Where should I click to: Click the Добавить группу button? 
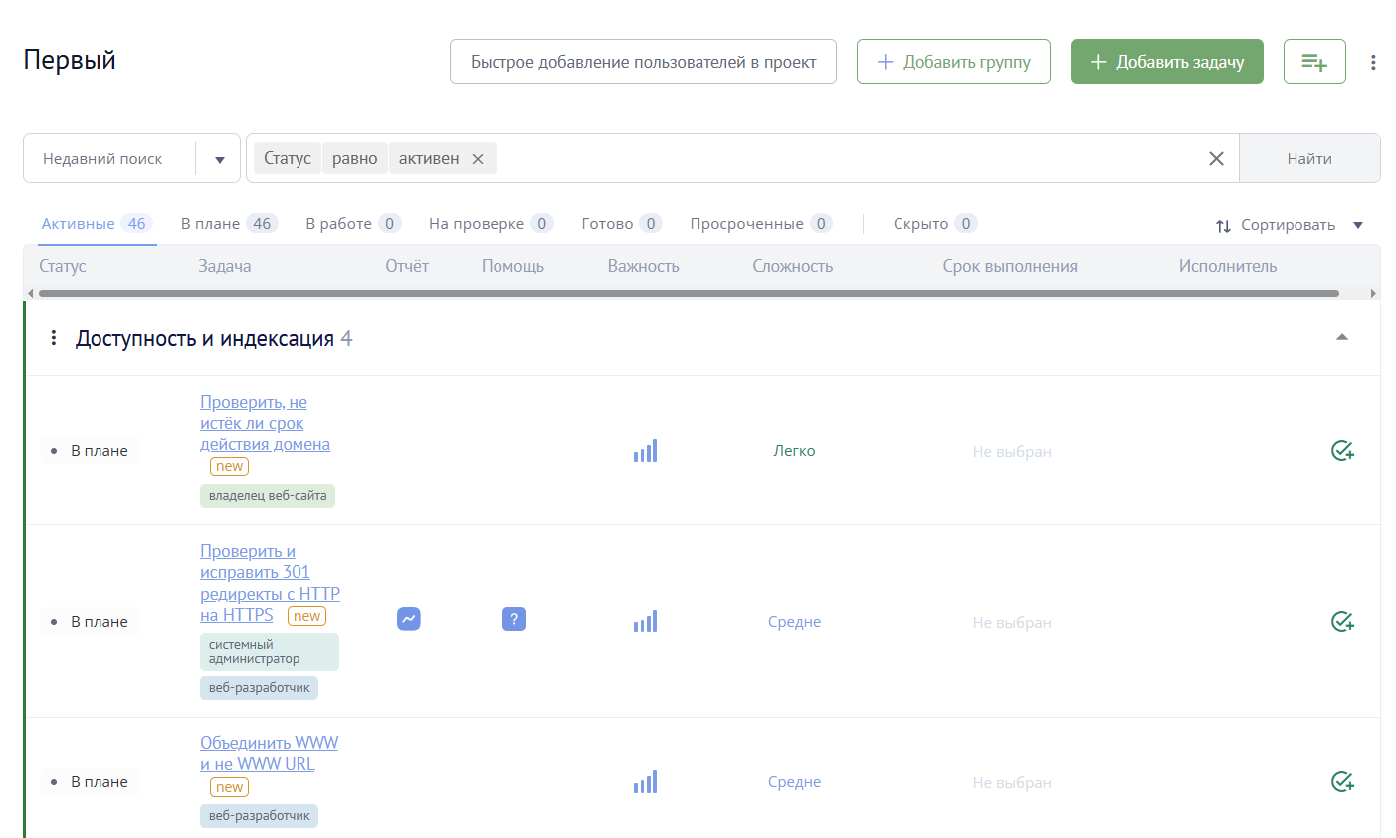point(953,62)
